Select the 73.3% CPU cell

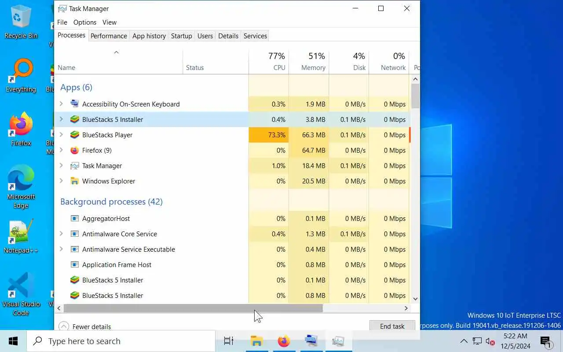269,135
